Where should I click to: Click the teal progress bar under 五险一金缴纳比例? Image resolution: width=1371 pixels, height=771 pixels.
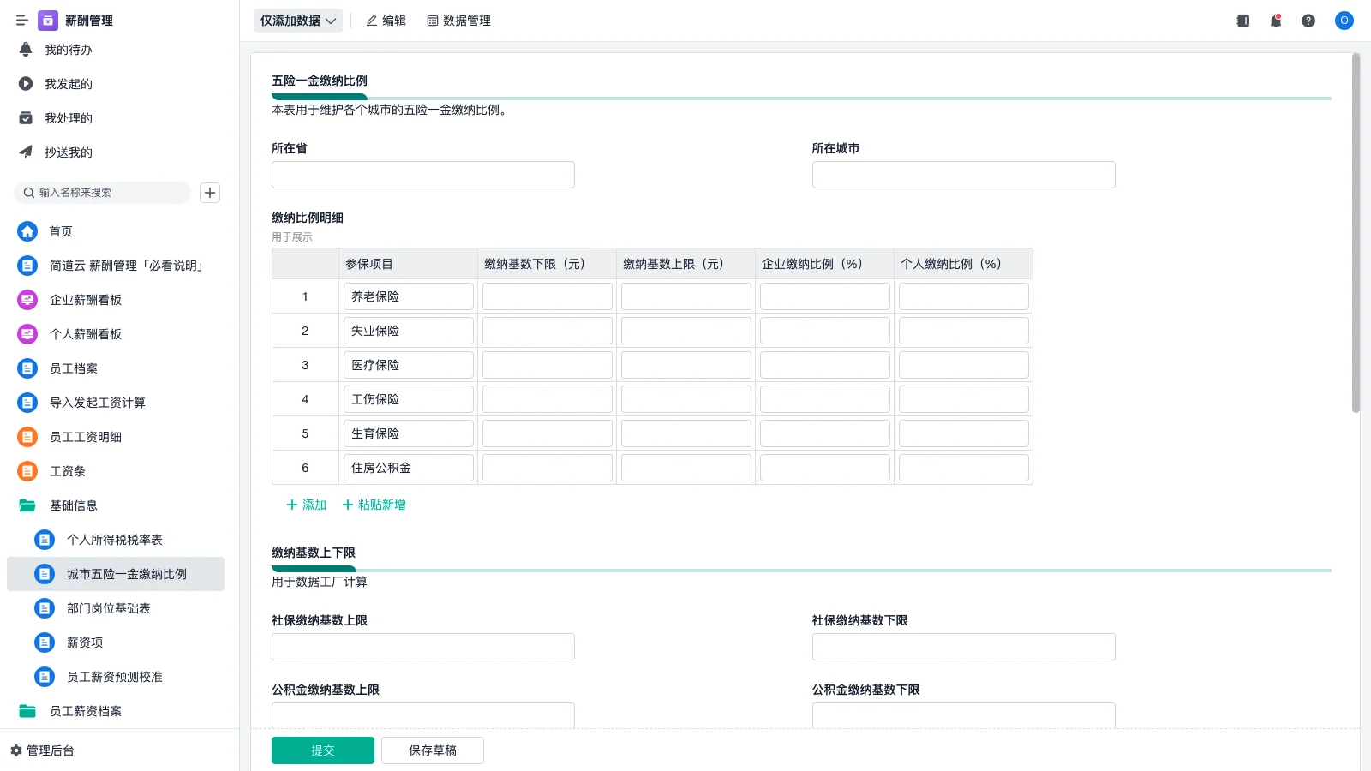[319, 97]
